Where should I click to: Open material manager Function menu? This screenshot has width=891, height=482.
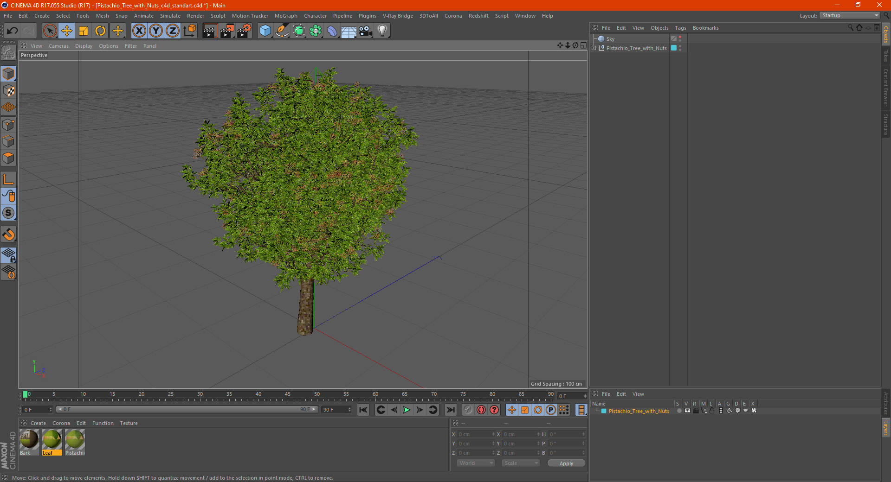(x=103, y=423)
